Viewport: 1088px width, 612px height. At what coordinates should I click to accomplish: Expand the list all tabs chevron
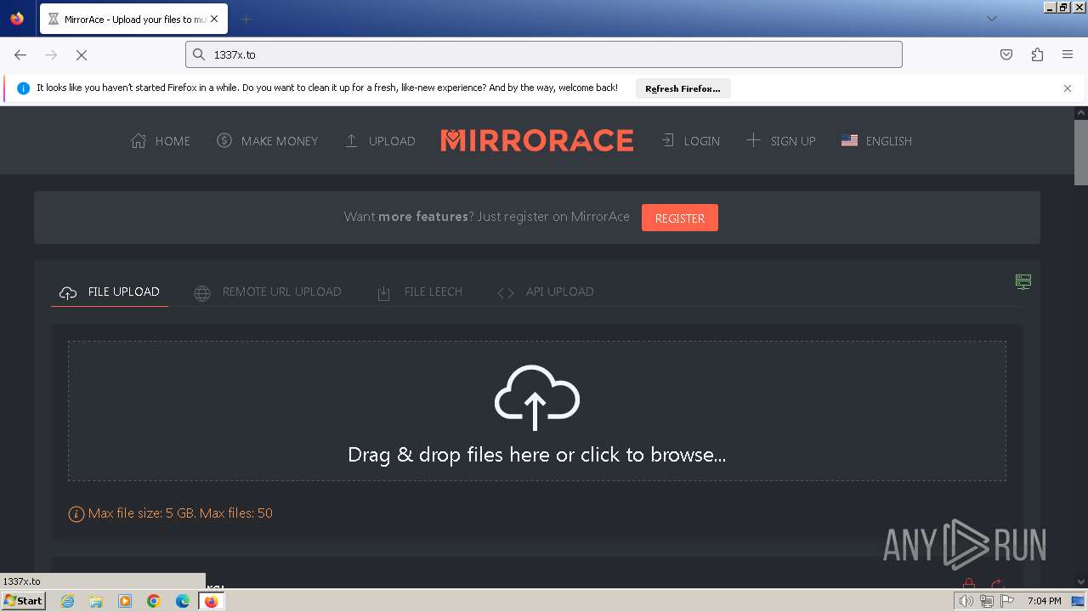pos(991,19)
